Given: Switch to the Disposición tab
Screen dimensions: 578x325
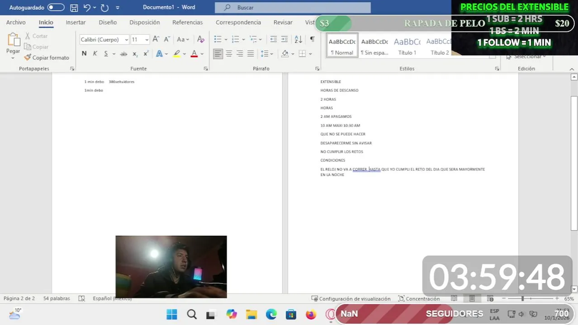Looking at the screenshot, I should [145, 22].
